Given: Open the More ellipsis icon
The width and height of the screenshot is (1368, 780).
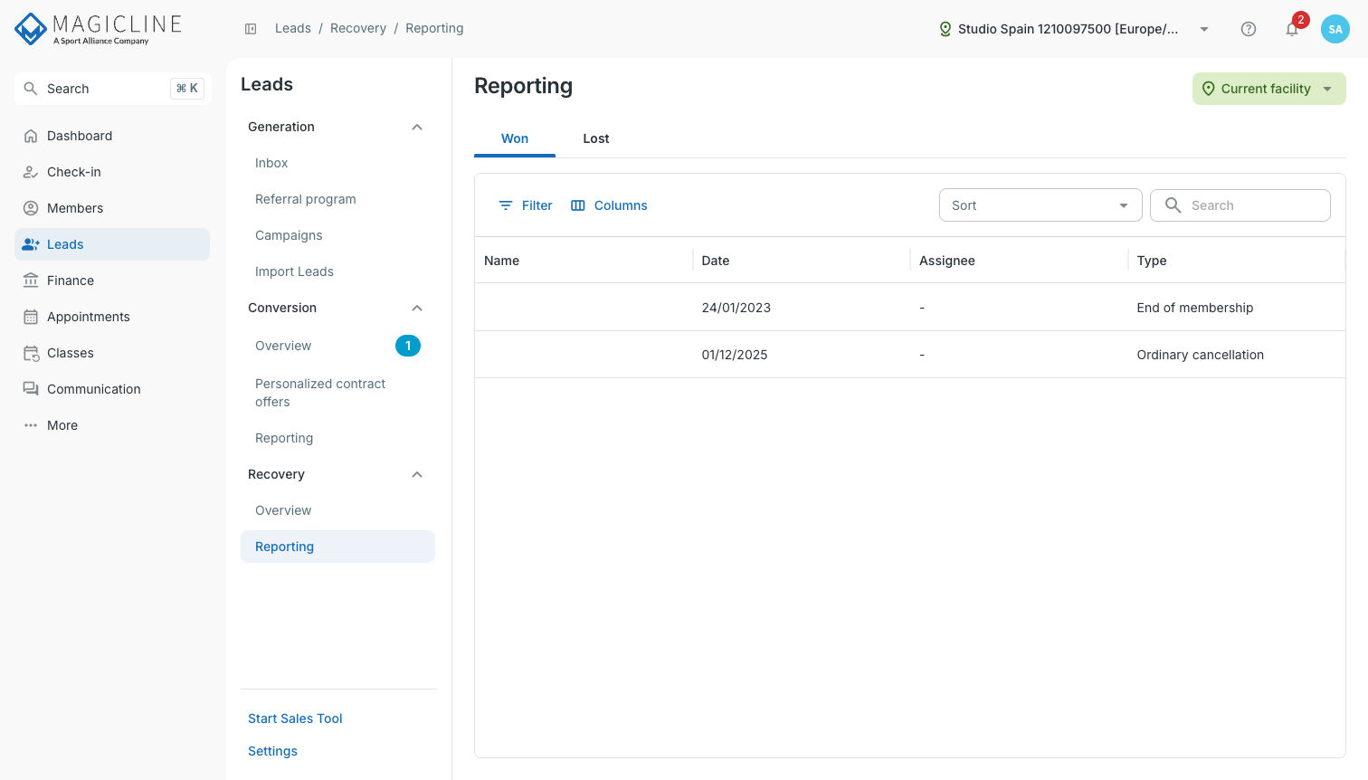Looking at the screenshot, I should click(x=31, y=425).
